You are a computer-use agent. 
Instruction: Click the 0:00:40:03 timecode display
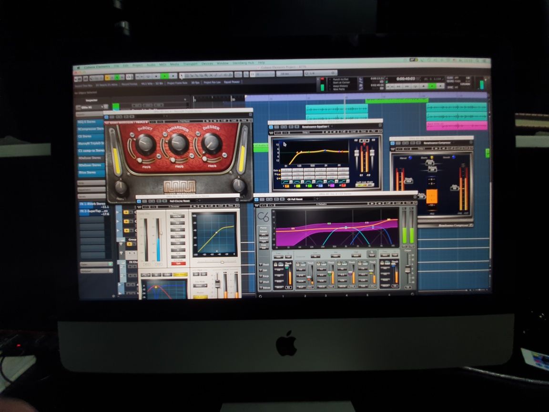(x=406, y=79)
